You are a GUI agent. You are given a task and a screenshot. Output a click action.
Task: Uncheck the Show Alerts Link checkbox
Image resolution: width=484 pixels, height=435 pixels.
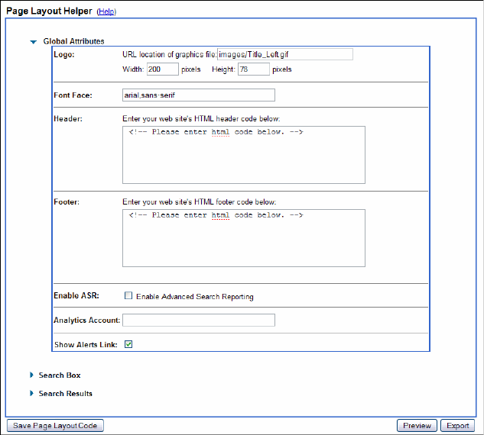click(128, 344)
